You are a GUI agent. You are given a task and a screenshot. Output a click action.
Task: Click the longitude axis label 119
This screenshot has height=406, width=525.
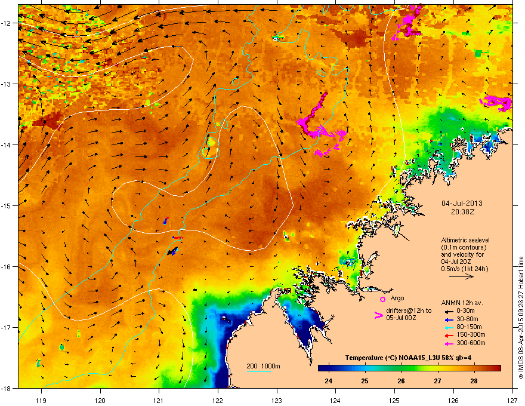(x=41, y=400)
